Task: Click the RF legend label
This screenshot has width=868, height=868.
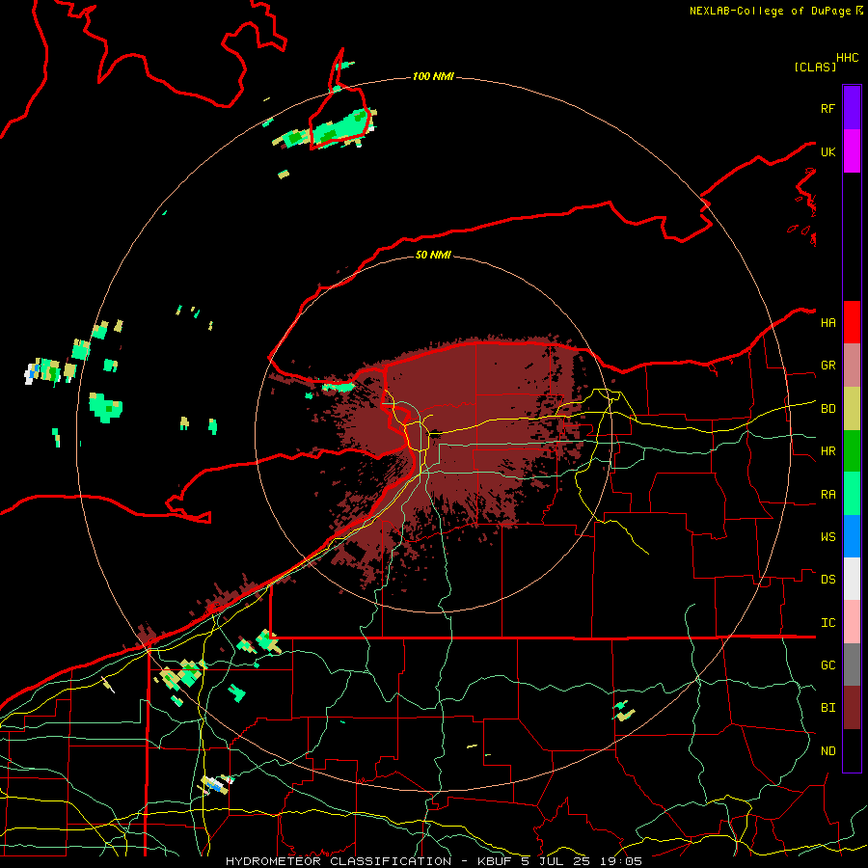Action: click(827, 108)
